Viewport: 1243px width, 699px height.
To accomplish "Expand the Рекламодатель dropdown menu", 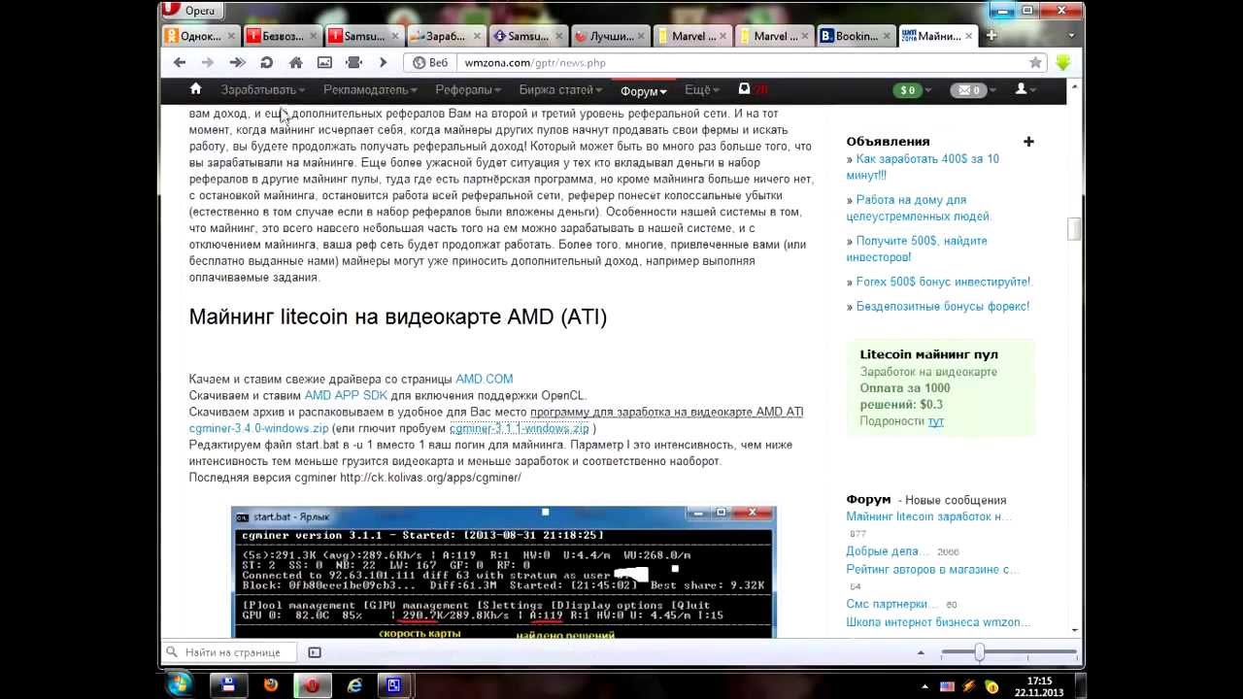I will coord(370,90).
